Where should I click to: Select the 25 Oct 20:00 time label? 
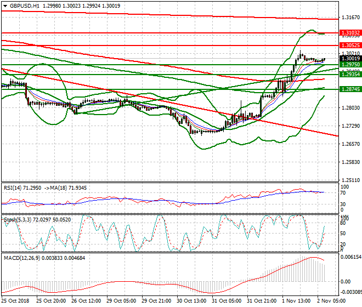point(51,301)
